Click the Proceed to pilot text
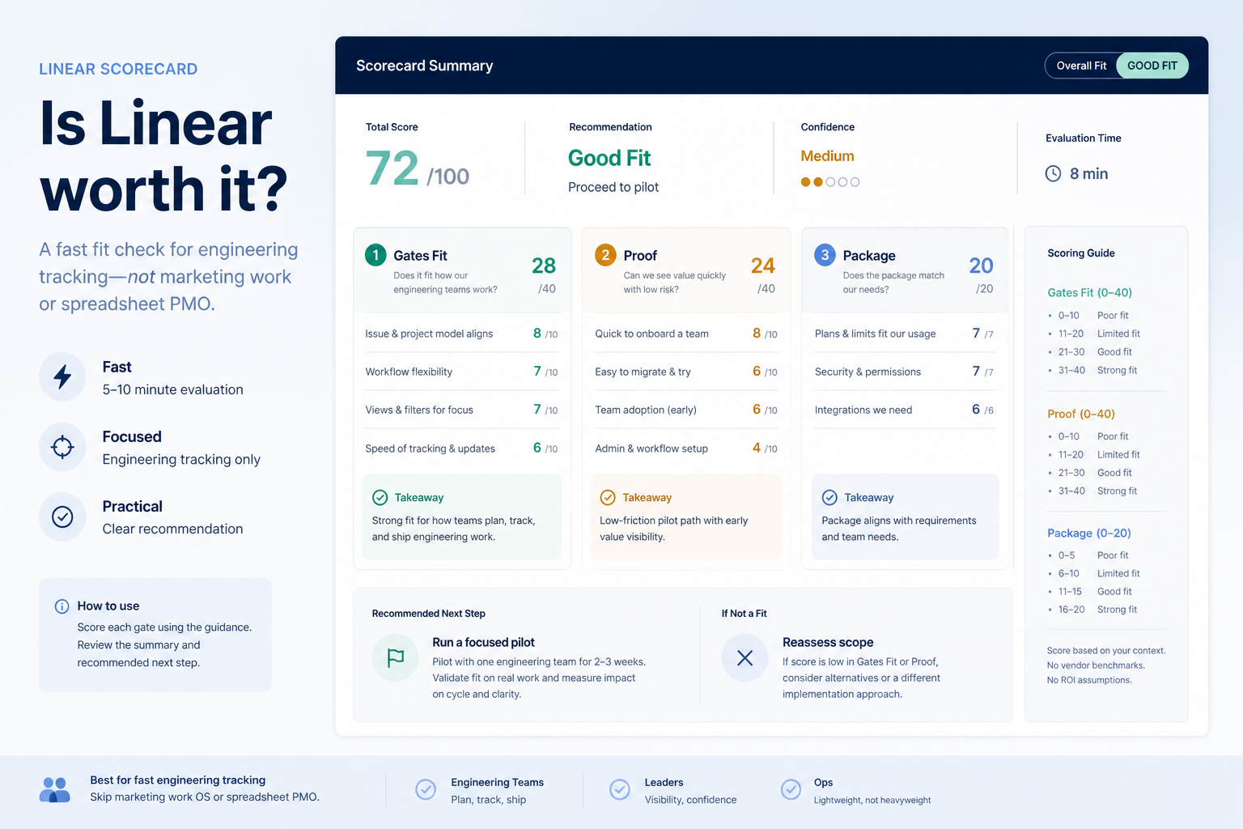Image resolution: width=1243 pixels, height=829 pixels. click(613, 187)
